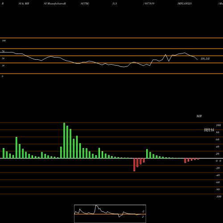Viewport: 223px width, 223px height.
Task: Click the '-2' label in mini chart
Action: pyautogui.click(x=143, y=211)
